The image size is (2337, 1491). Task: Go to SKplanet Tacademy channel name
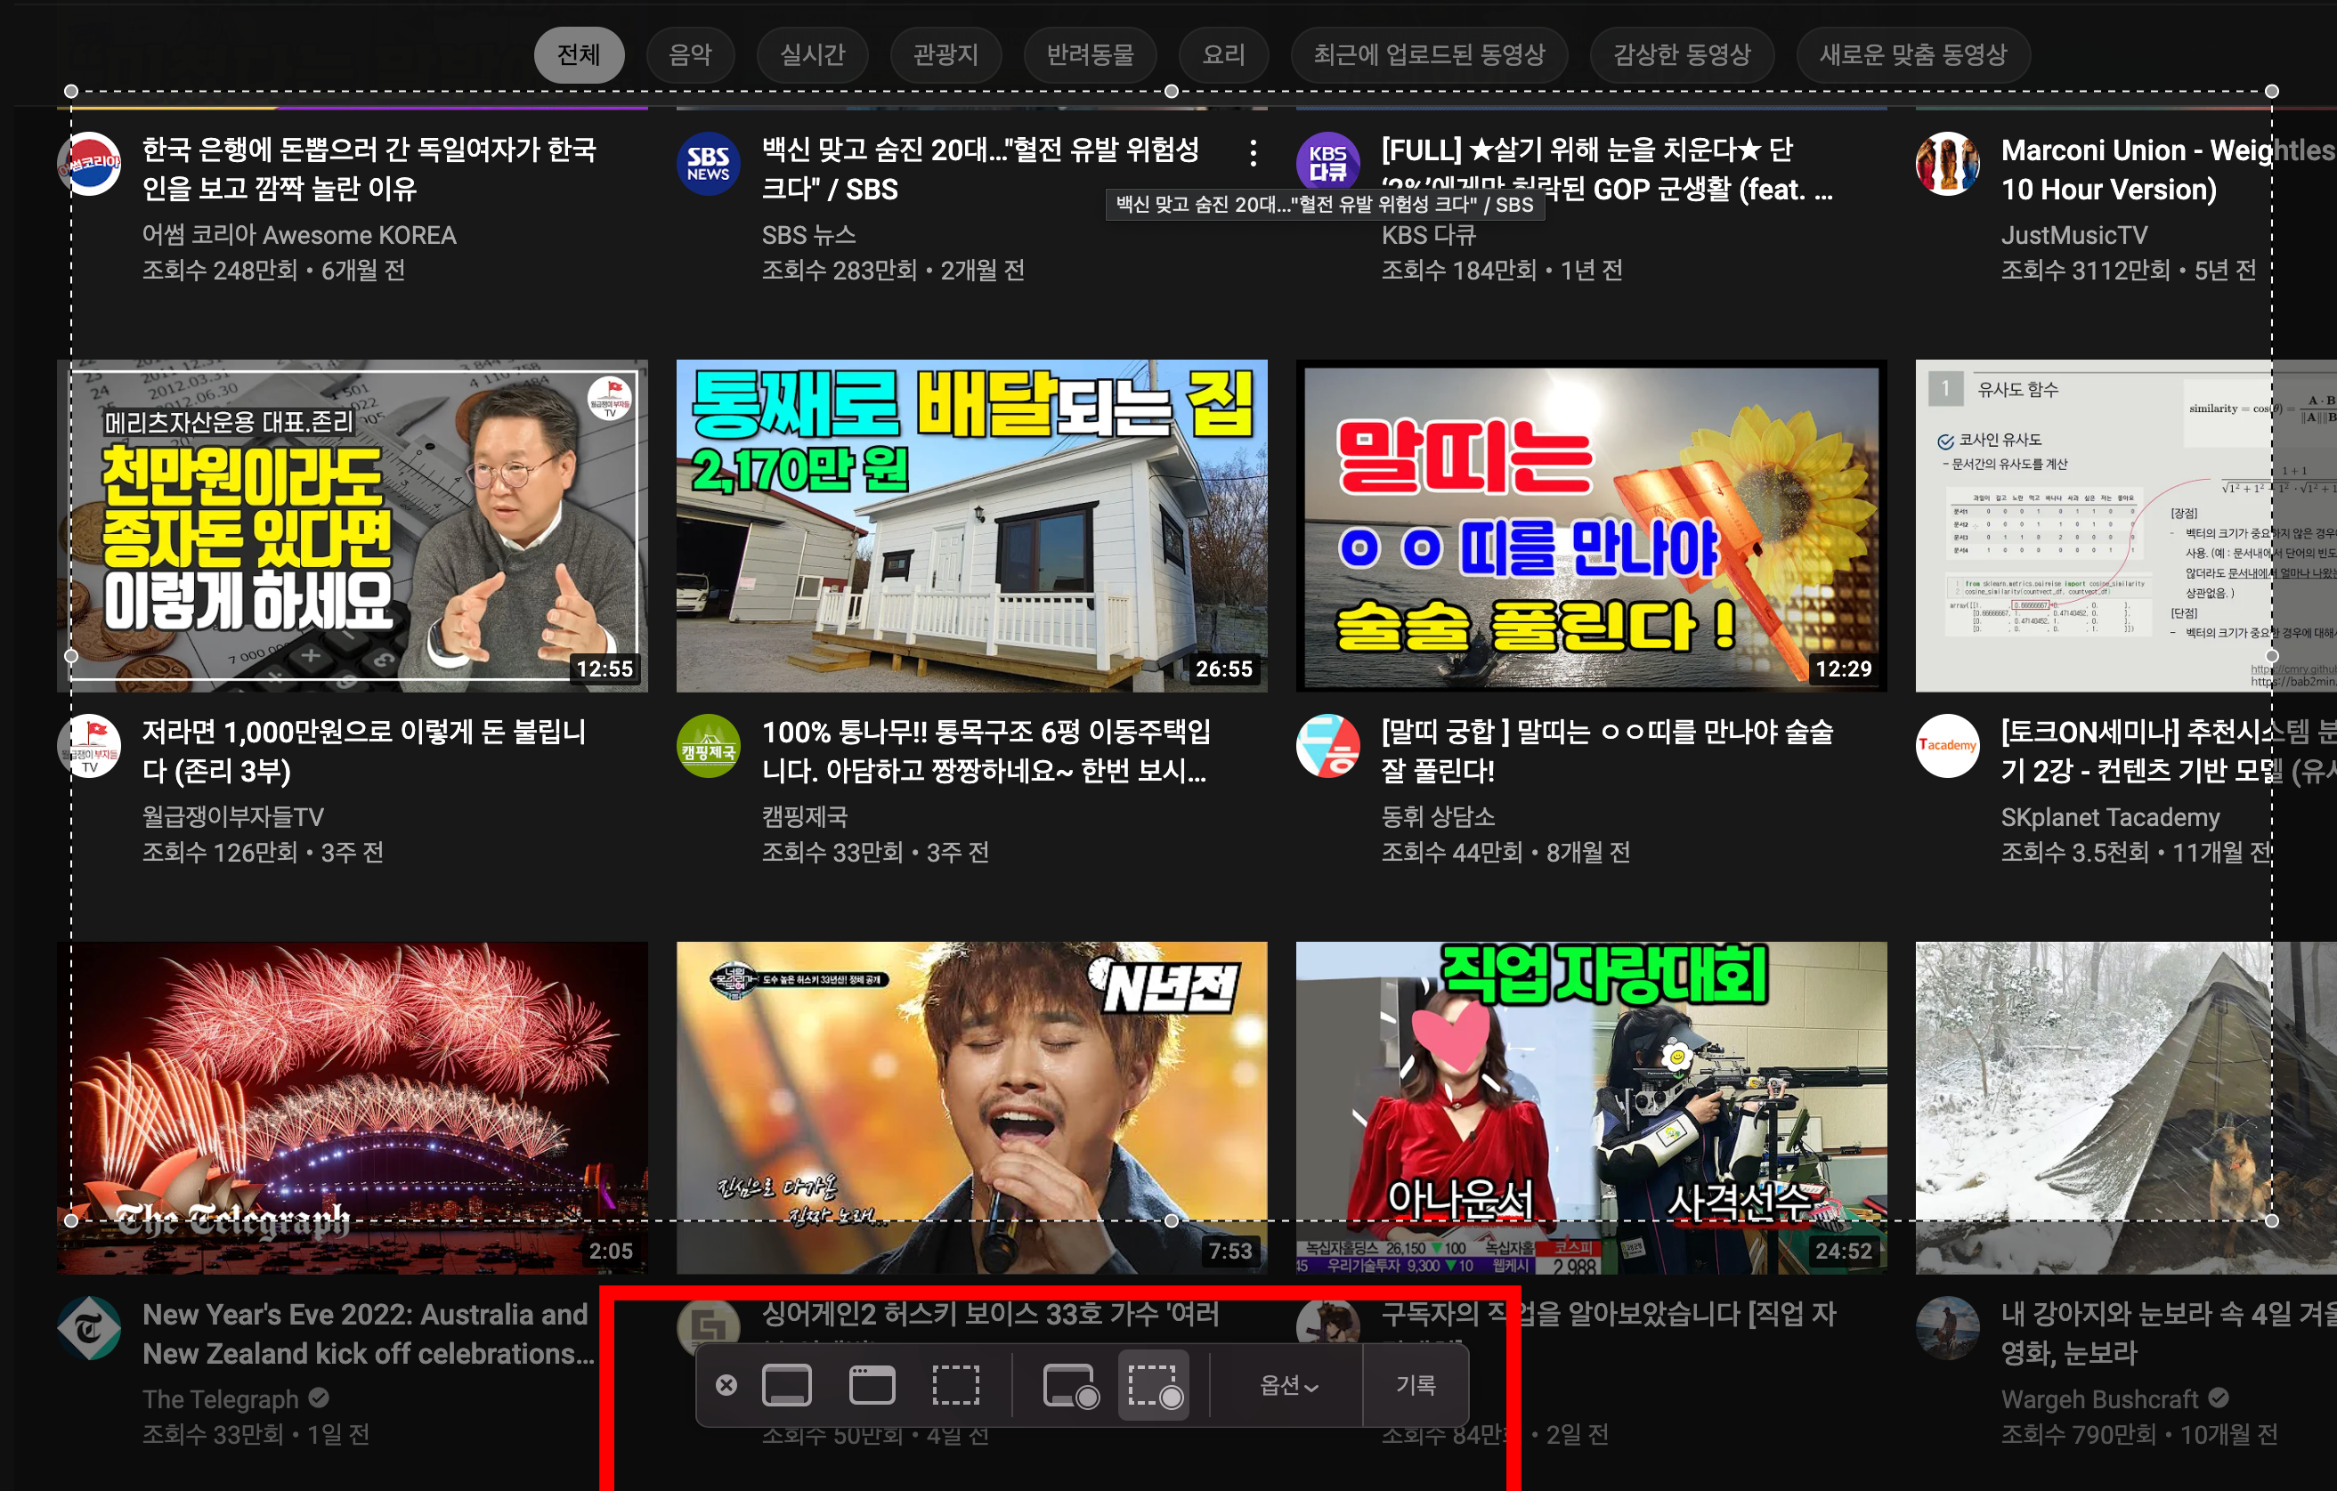click(2110, 817)
